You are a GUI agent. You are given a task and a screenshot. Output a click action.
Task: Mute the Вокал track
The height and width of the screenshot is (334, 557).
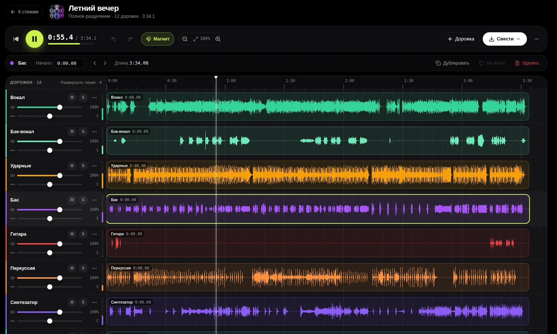[72, 98]
